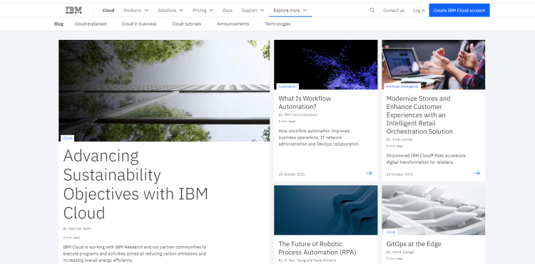Click arrow on Modernize Stores card
Screen dimensions: 535x264
[477, 173]
